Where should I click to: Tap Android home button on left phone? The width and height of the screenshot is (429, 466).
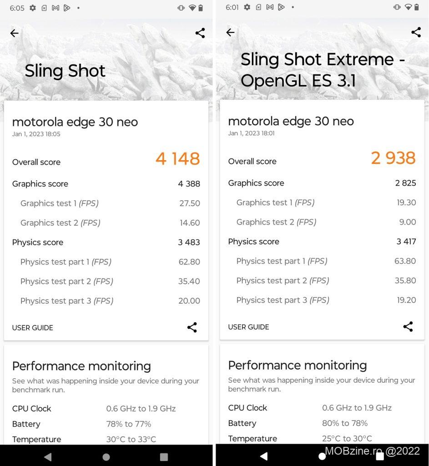click(106, 457)
